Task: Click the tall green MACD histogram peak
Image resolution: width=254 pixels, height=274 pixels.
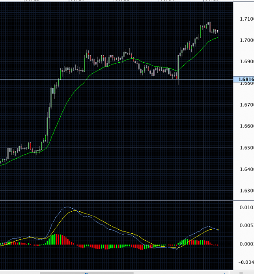Action: (55, 239)
